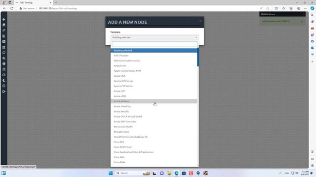Click the template list scrollbar thumb
This screenshot has width=316, height=177.
[x=198, y=57]
